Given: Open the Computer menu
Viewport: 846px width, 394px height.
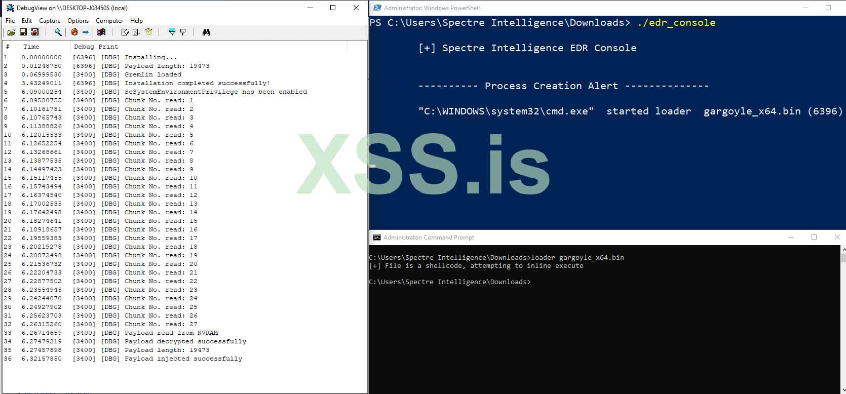Looking at the screenshot, I should (x=109, y=21).
